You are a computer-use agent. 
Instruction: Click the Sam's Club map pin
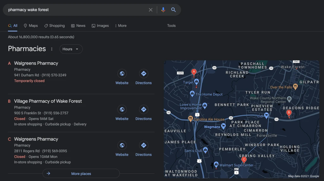205,150
